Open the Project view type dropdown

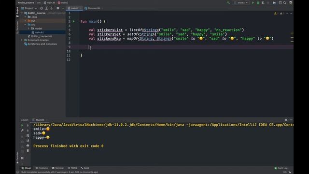coord(29,8)
